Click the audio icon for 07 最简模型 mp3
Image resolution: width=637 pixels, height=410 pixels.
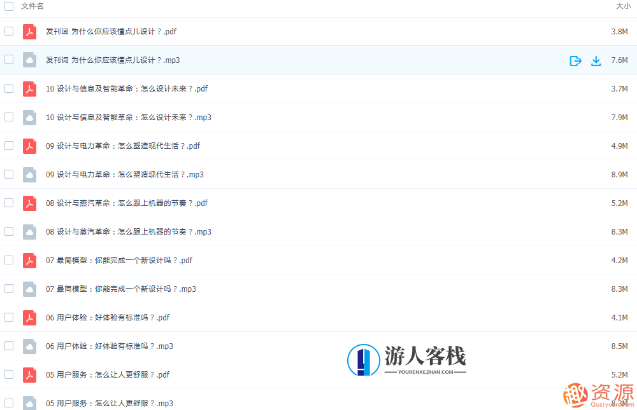click(x=29, y=289)
